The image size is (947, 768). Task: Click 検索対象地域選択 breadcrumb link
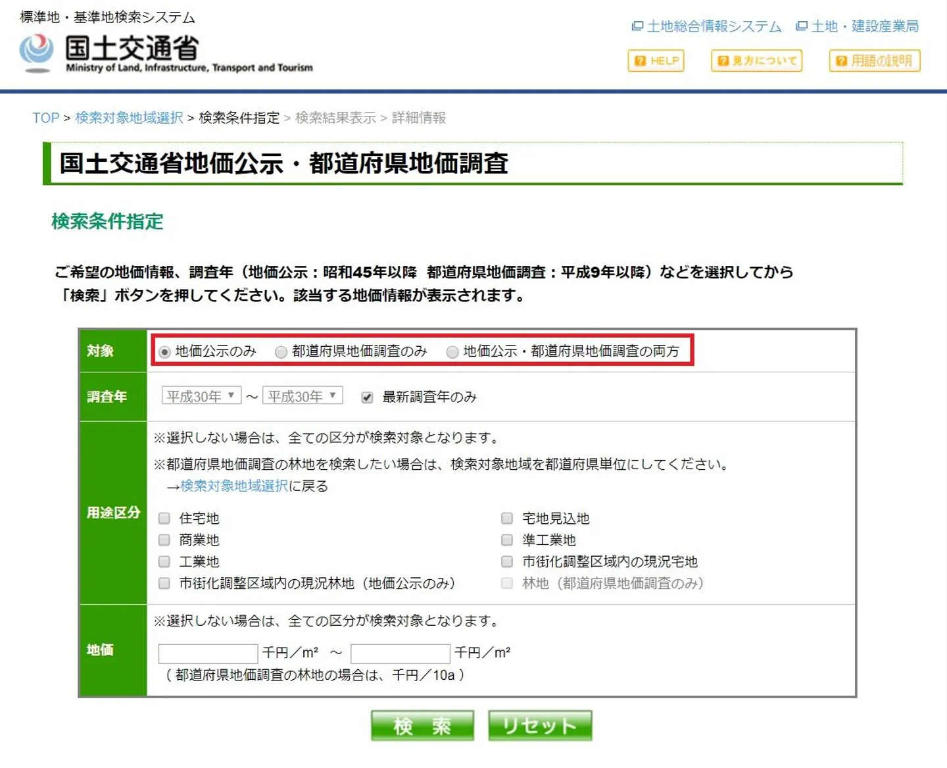tap(129, 118)
